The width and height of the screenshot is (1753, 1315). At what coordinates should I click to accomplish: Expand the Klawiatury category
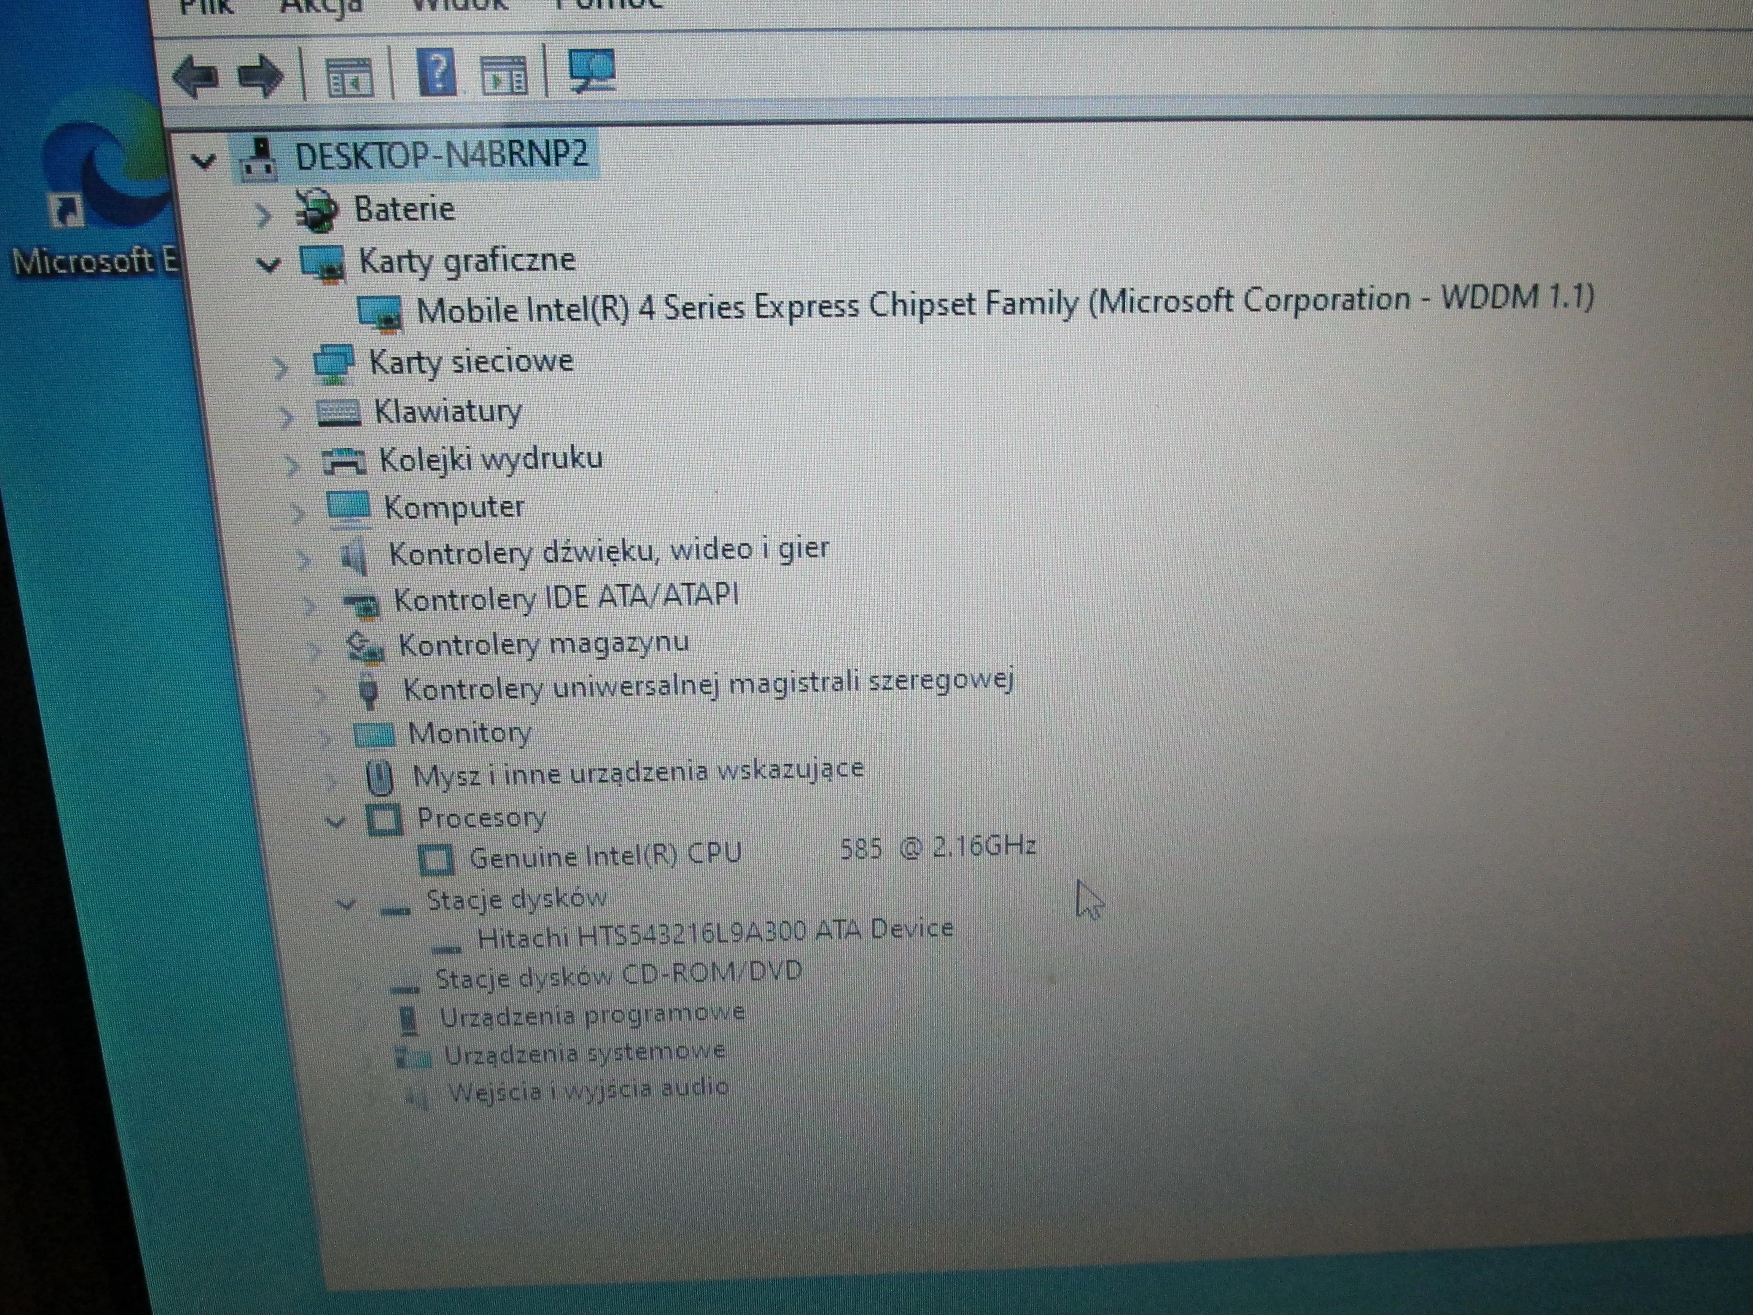pos(286,417)
